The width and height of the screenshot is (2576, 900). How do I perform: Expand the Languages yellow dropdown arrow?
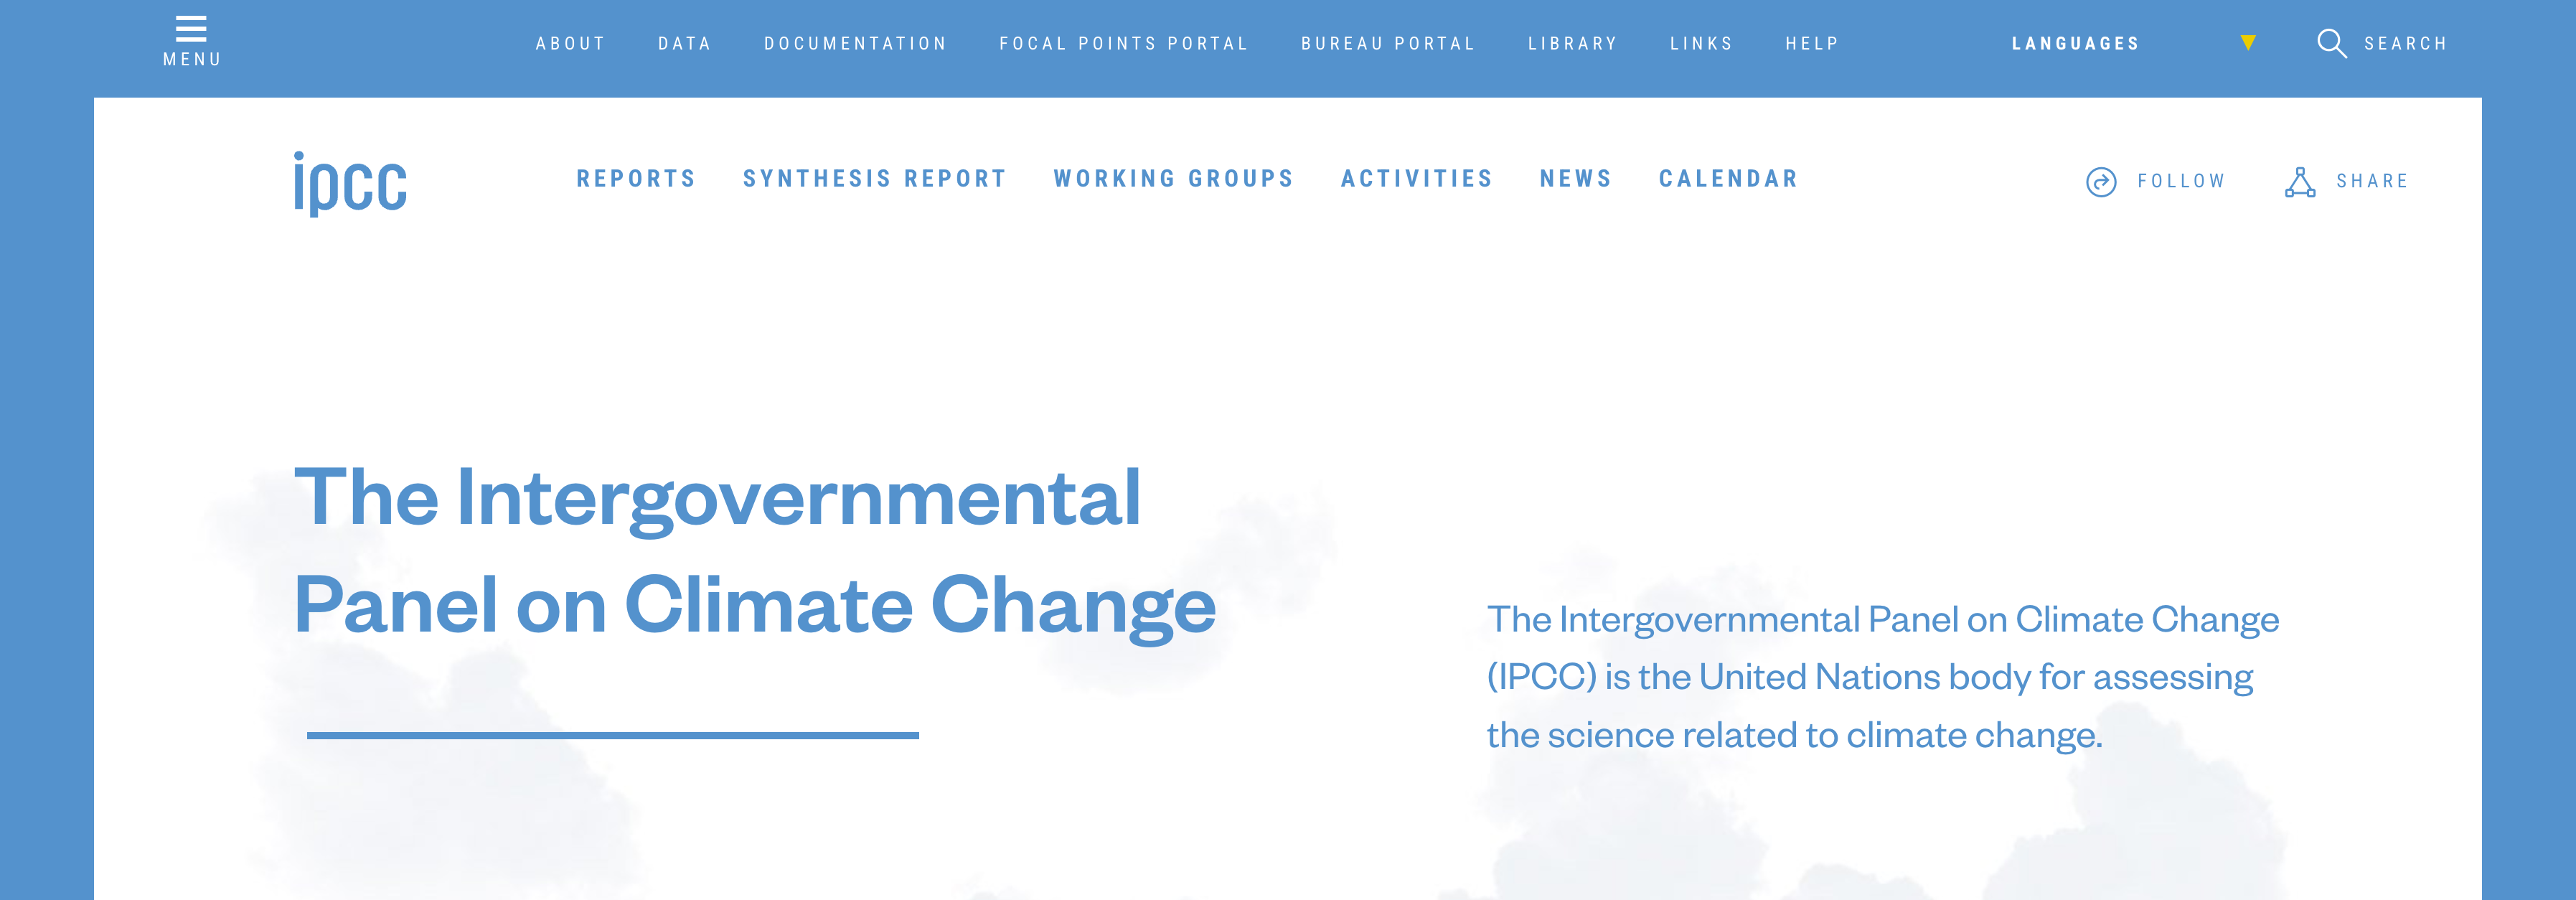[x=2248, y=43]
